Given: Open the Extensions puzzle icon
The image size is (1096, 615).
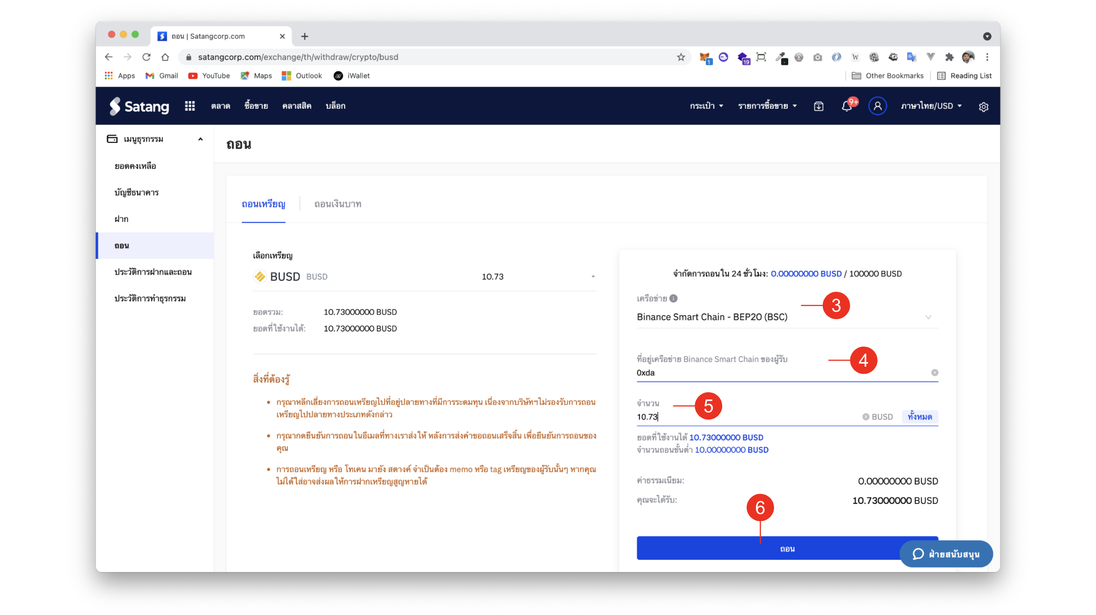Looking at the screenshot, I should tap(949, 57).
